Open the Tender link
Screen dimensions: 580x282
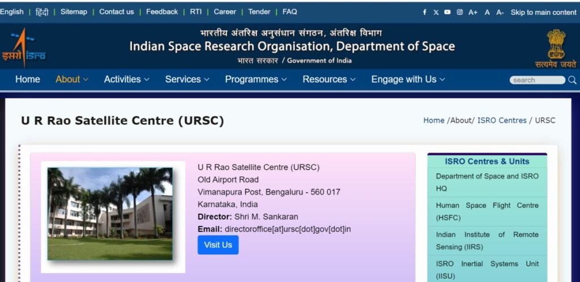click(259, 12)
